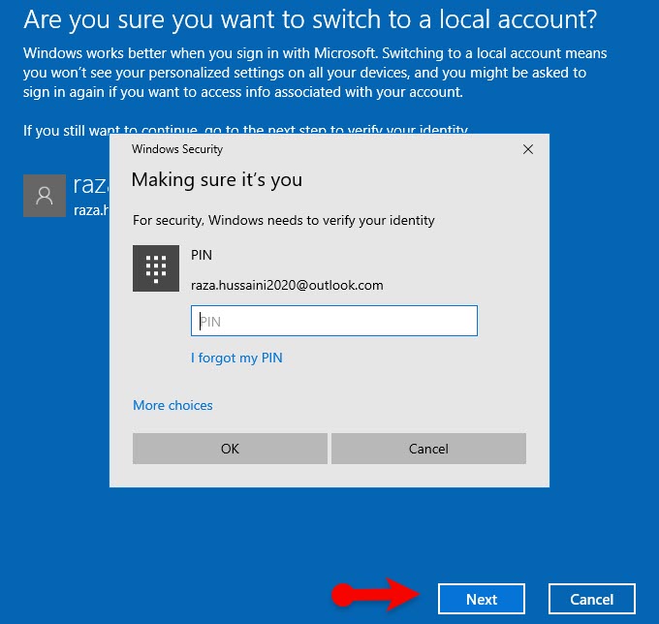Focus the PIN entry field
Image resolution: width=659 pixels, height=624 pixels.
tap(333, 321)
